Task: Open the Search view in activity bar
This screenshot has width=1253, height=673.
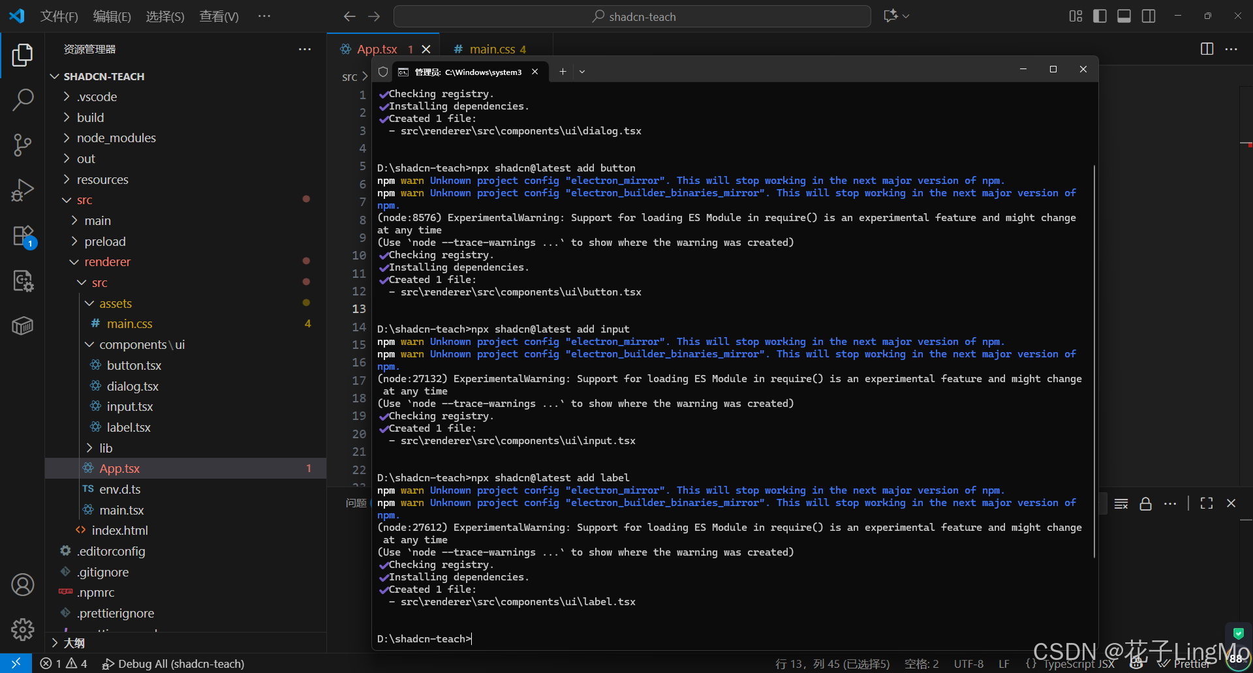Action: click(x=22, y=100)
